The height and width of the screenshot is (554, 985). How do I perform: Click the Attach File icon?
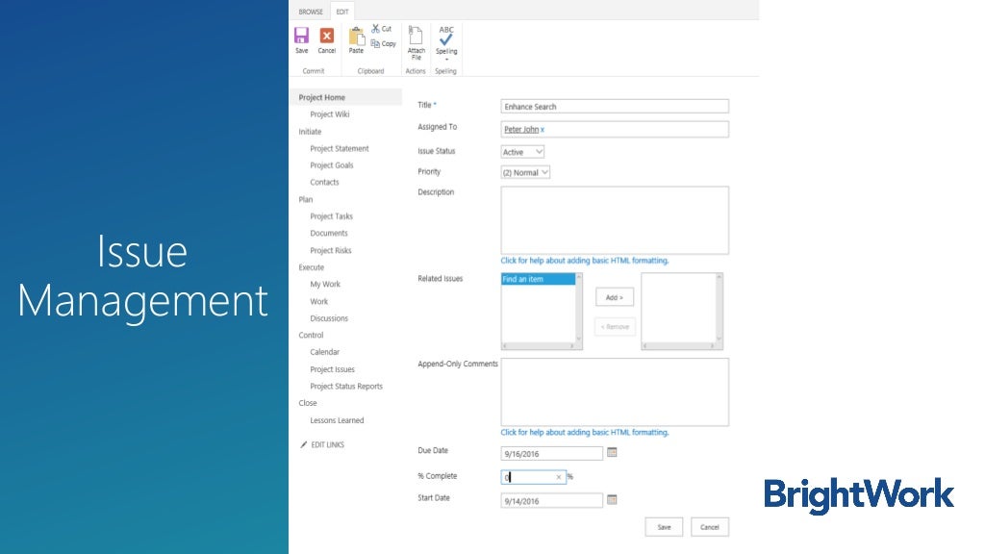416,36
